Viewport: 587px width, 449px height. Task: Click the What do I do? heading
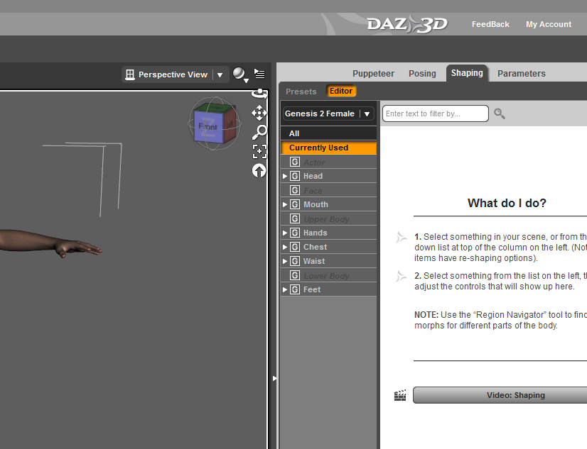coord(507,203)
